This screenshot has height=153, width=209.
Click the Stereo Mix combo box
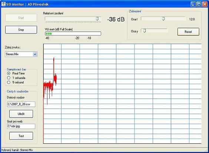point(21,54)
